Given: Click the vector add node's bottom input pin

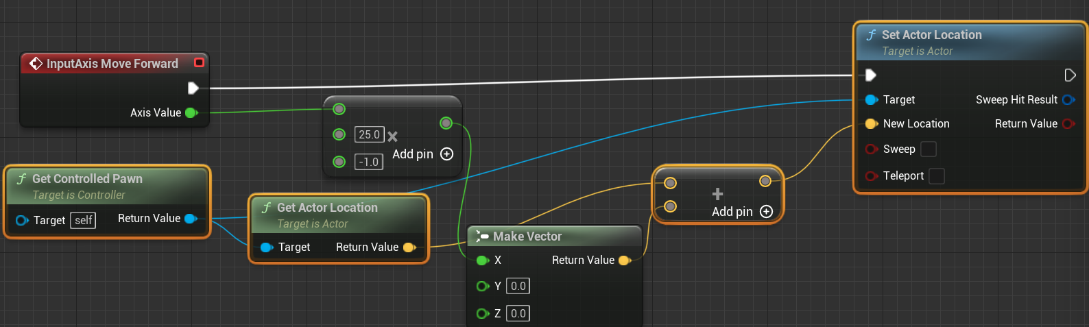Looking at the screenshot, I should coord(670,206).
